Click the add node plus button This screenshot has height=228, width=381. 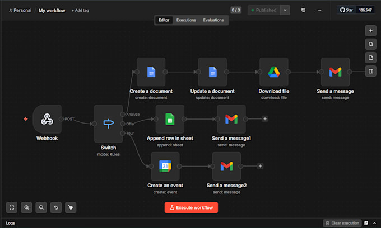tap(371, 31)
